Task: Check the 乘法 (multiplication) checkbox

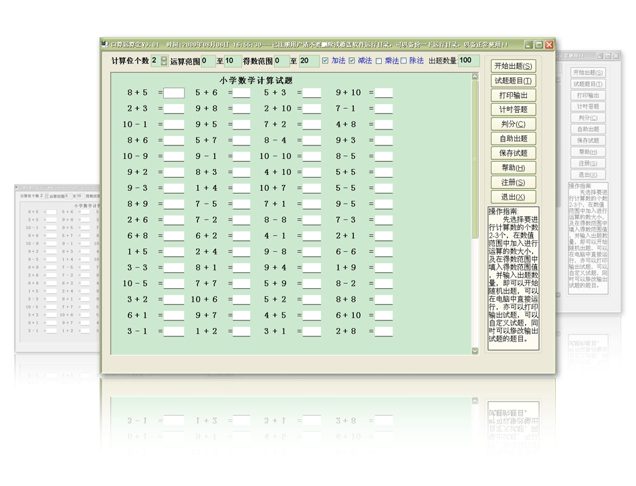Action: click(379, 61)
